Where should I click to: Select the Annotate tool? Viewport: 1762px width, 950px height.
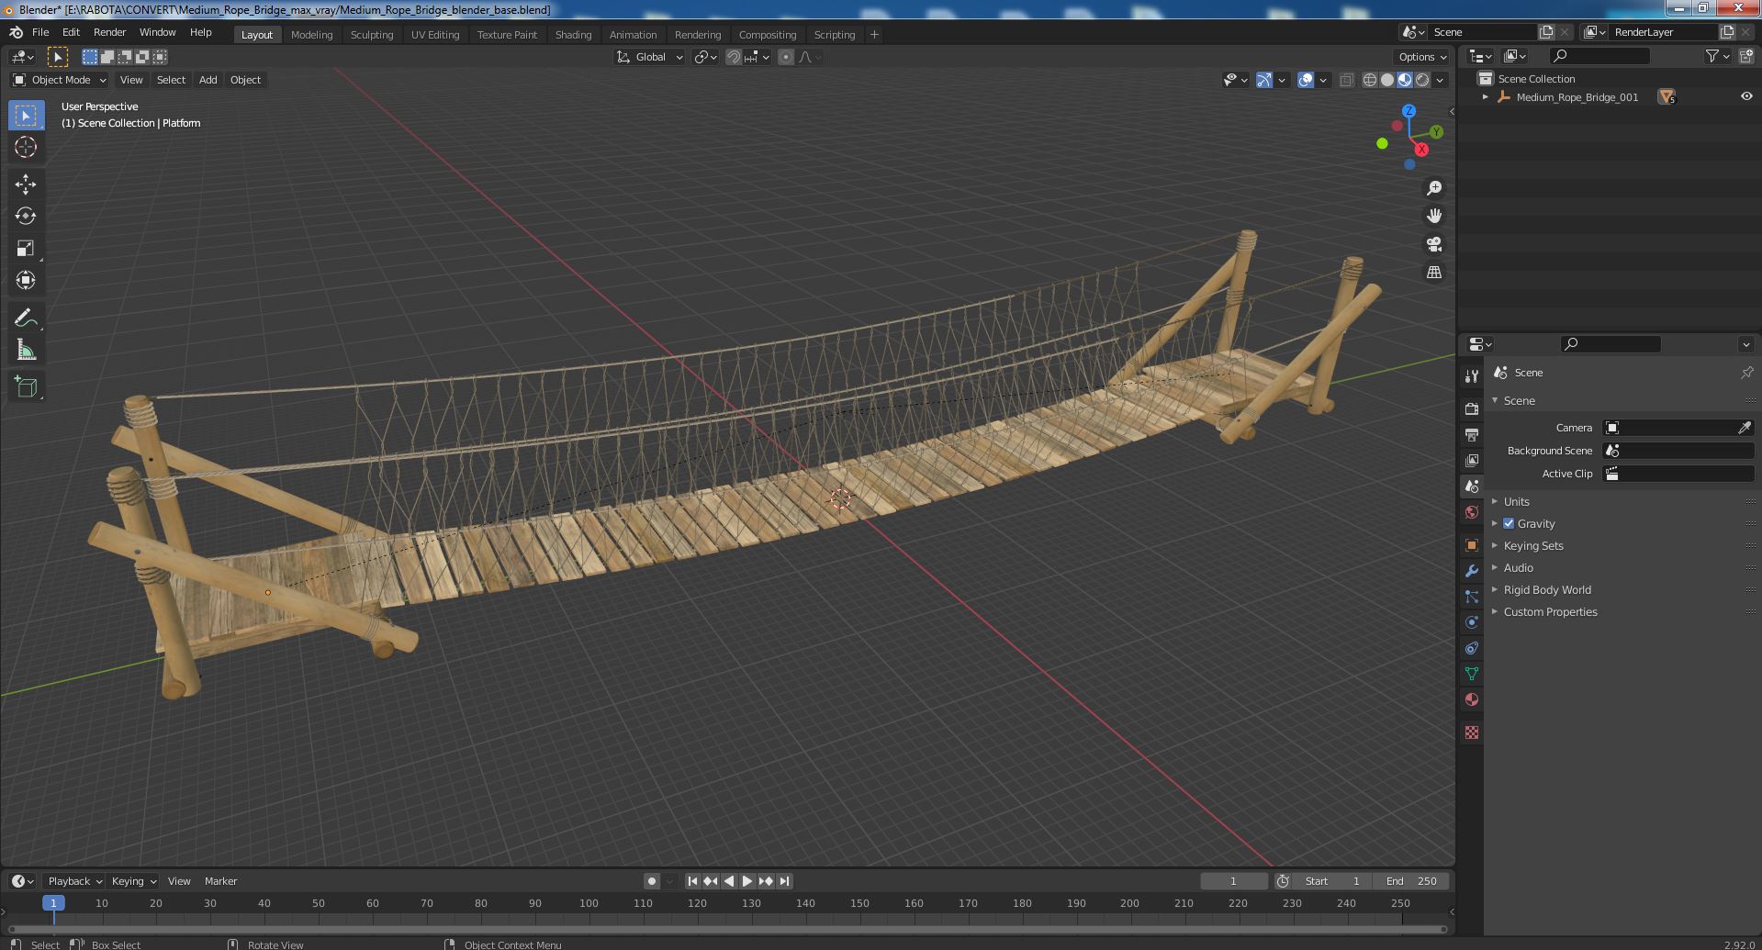(x=26, y=318)
